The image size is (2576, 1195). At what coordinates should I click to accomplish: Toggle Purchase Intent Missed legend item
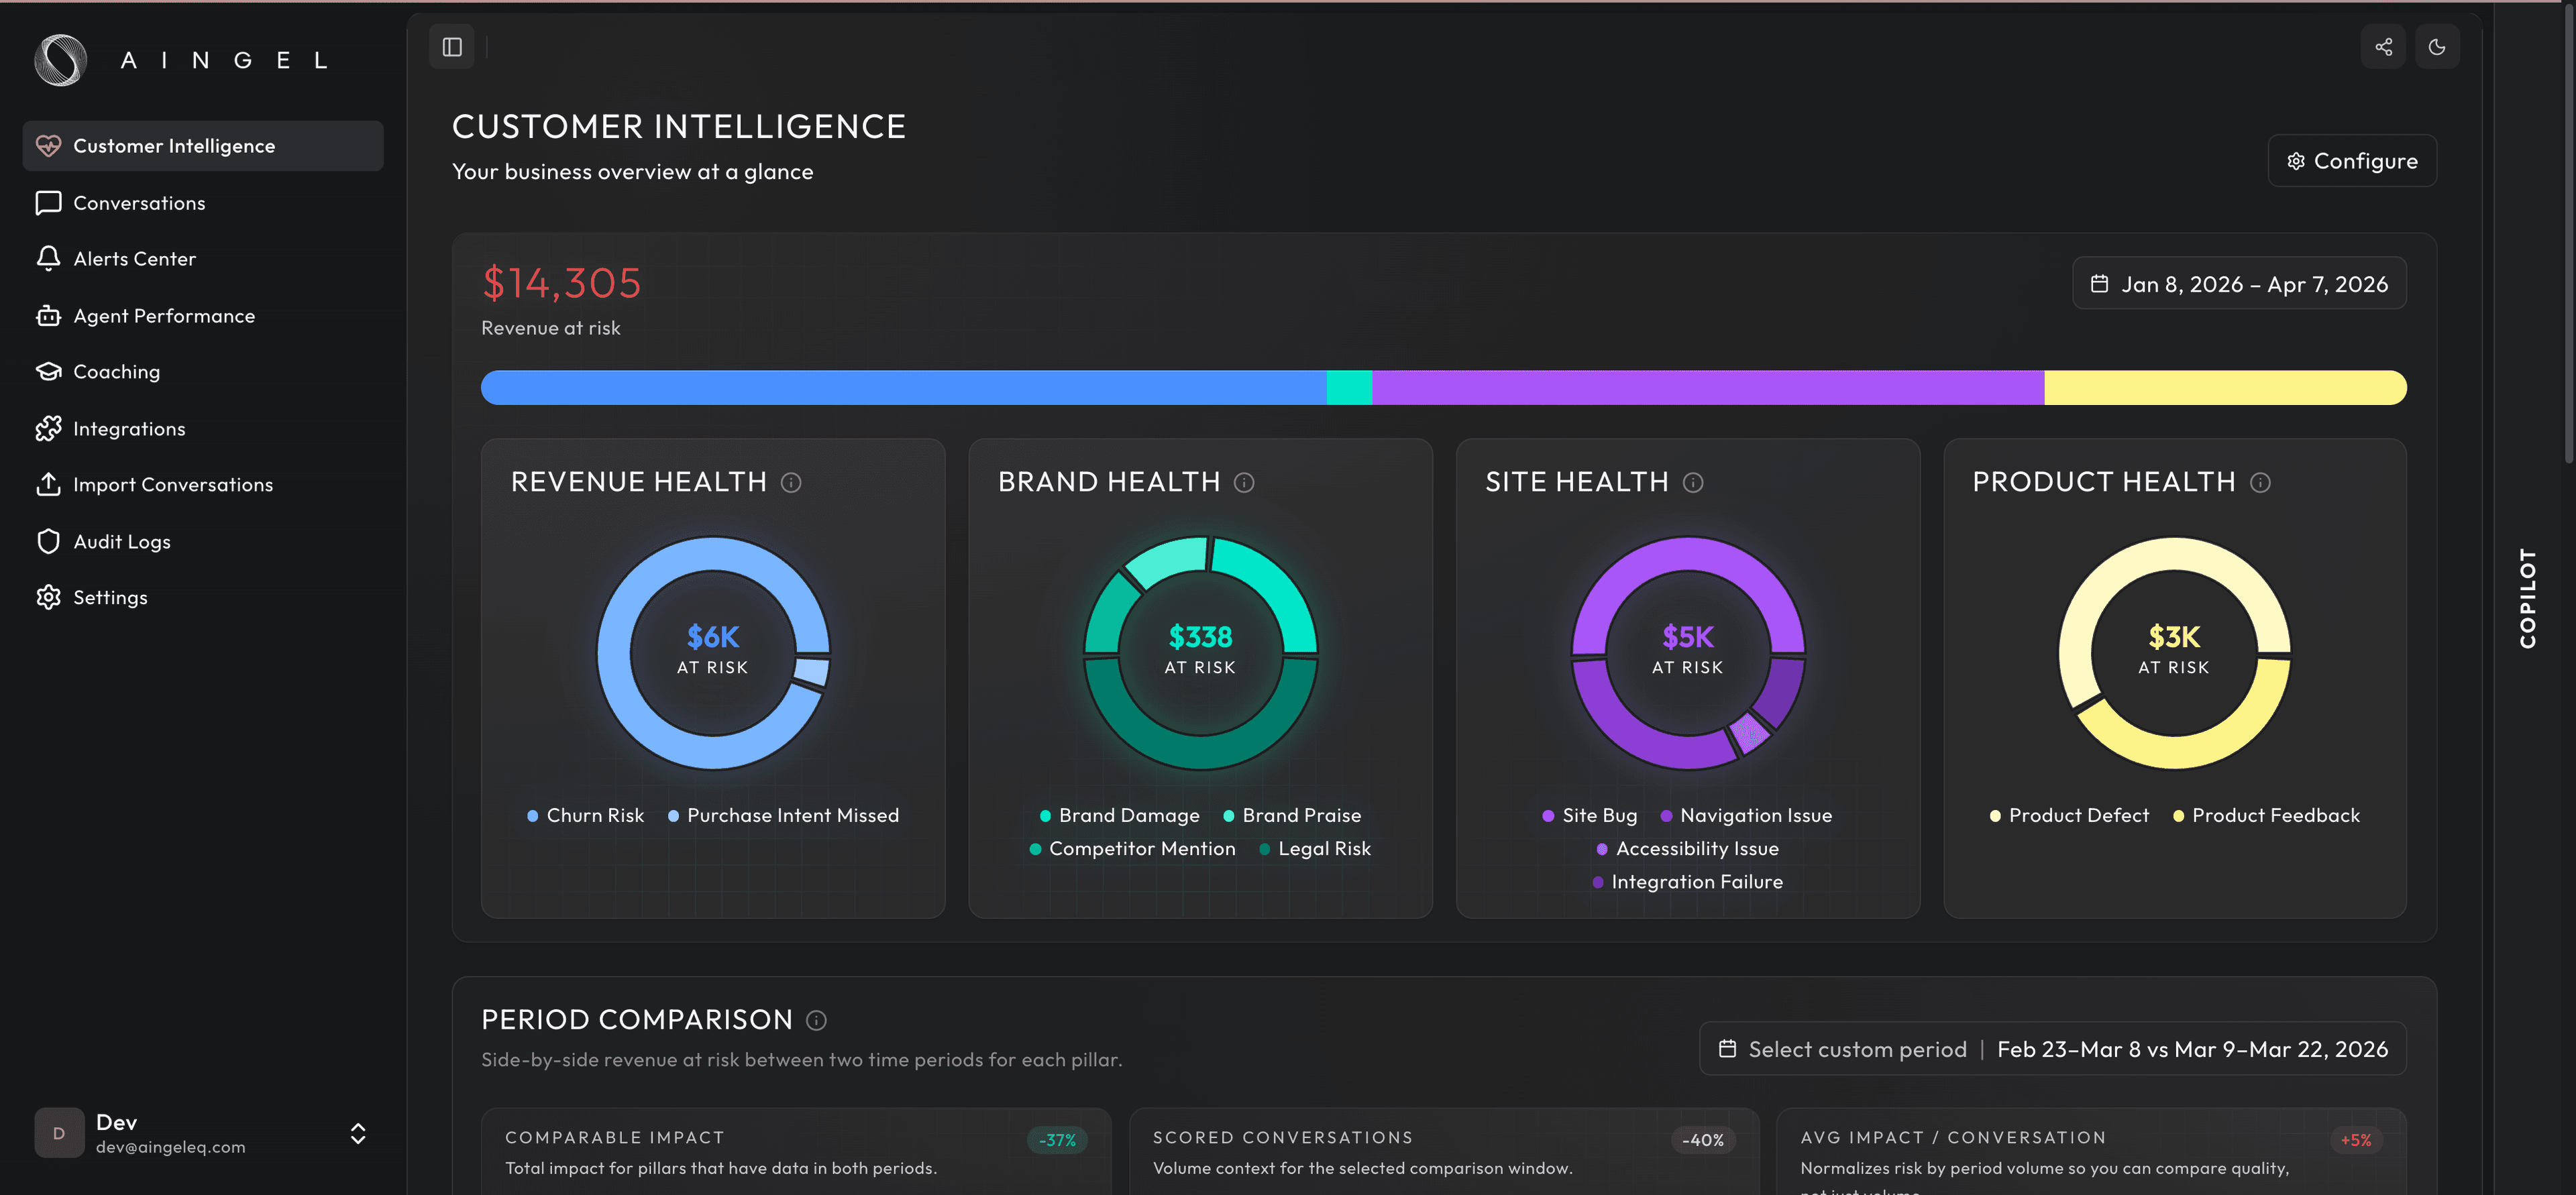pyautogui.click(x=783, y=816)
